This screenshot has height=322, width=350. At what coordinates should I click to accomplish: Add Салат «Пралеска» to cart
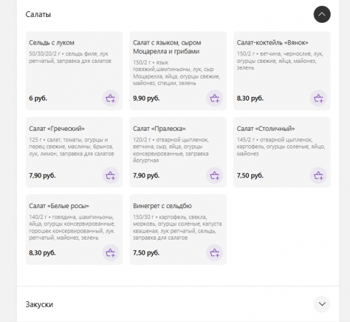coord(214,175)
